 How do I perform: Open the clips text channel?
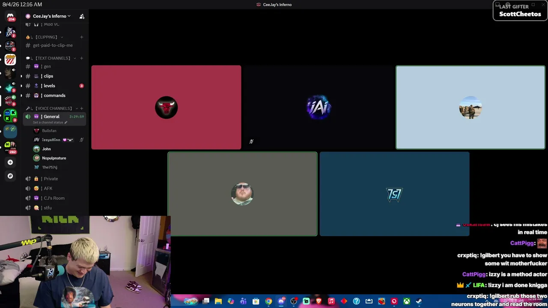(55, 76)
